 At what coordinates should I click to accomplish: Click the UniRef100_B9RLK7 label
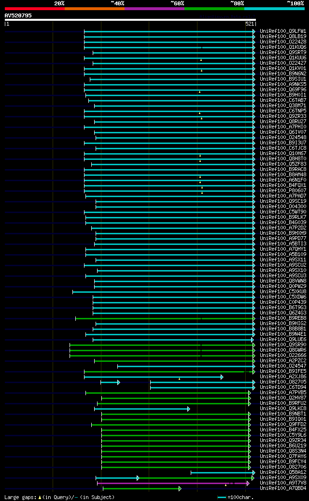pos(283,217)
